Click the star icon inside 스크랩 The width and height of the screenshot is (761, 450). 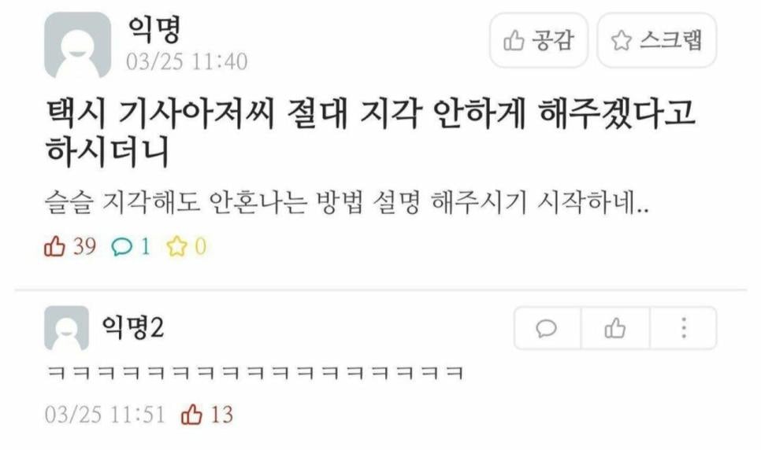(x=622, y=40)
